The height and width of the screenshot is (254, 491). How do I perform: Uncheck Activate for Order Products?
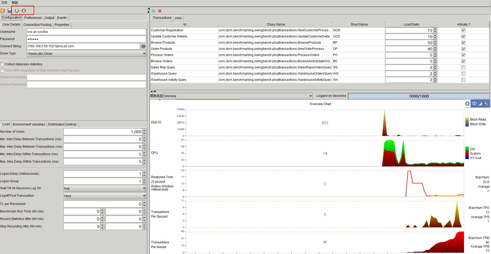463,49
